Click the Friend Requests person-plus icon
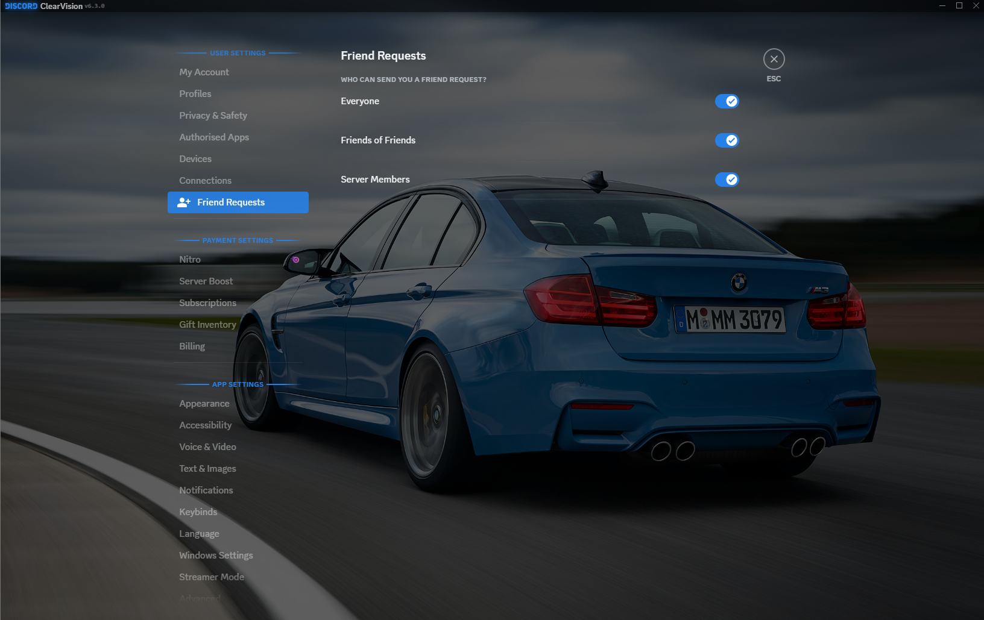This screenshot has height=620, width=984. tap(184, 202)
